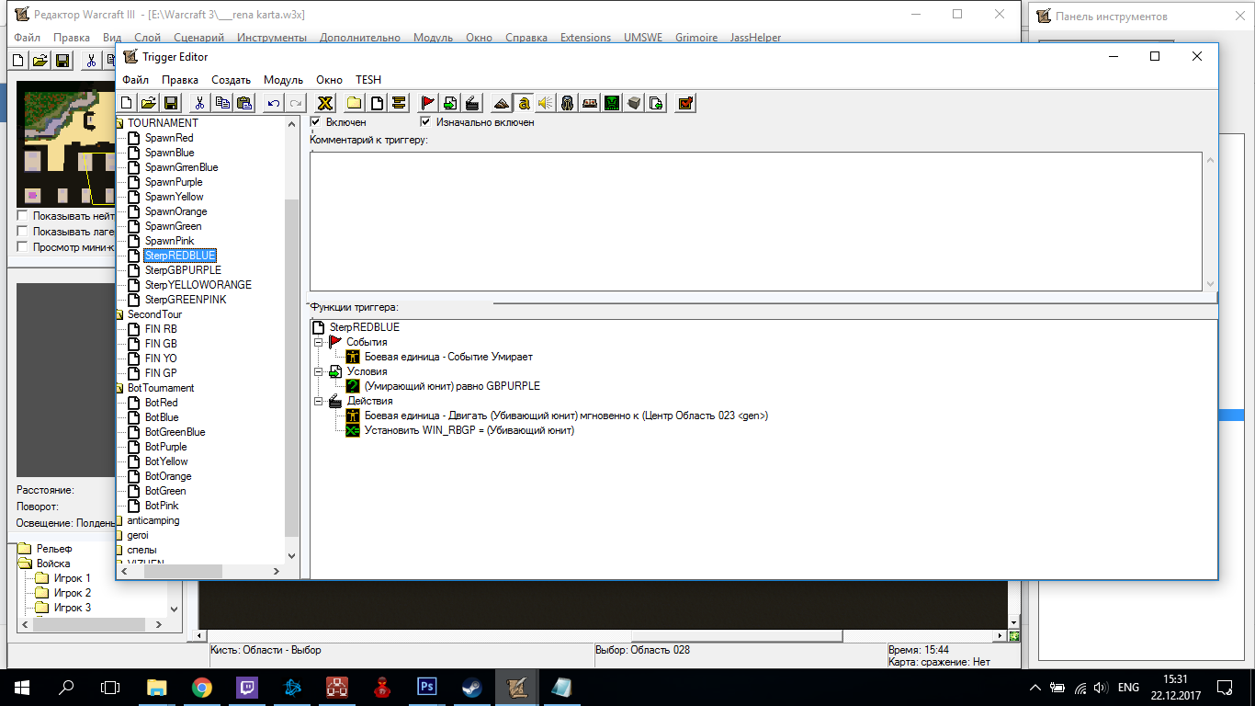This screenshot has height=706, width=1255.
Task: Open Steam from the taskbar
Action: pos(472,687)
